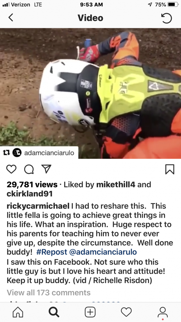This screenshot has height=322, width=181.
Task: Open the ckirkland91 liker profile
Action: (x=30, y=194)
